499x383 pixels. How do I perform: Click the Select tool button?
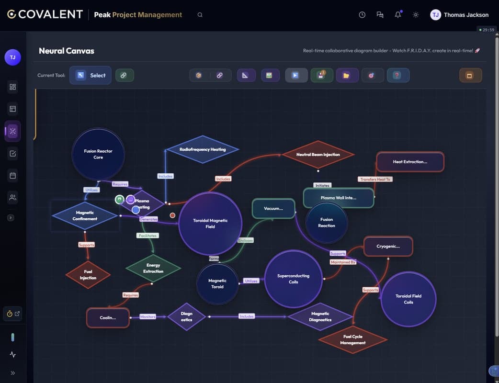pos(91,75)
